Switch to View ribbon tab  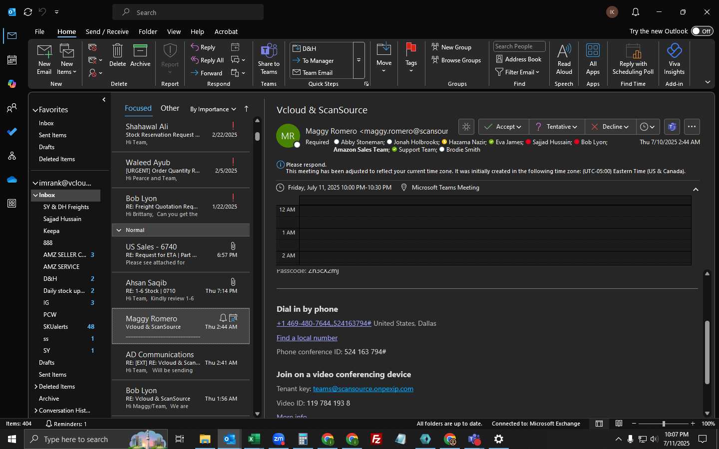pyautogui.click(x=174, y=31)
